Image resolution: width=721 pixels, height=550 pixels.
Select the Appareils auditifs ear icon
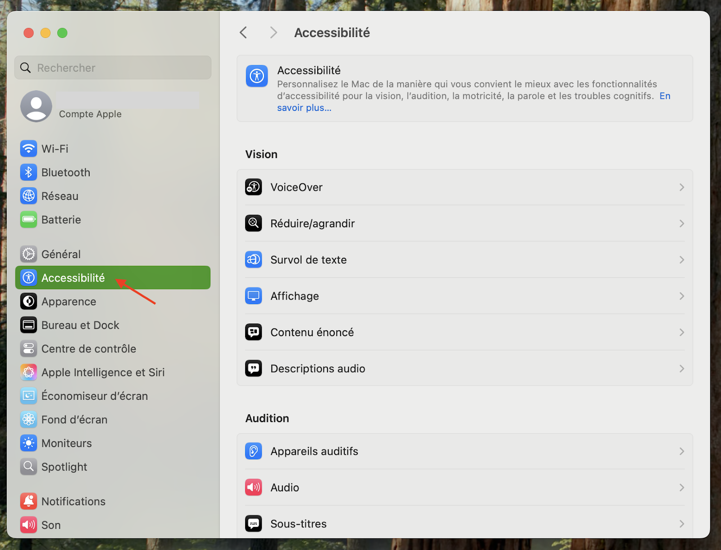[253, 451]
